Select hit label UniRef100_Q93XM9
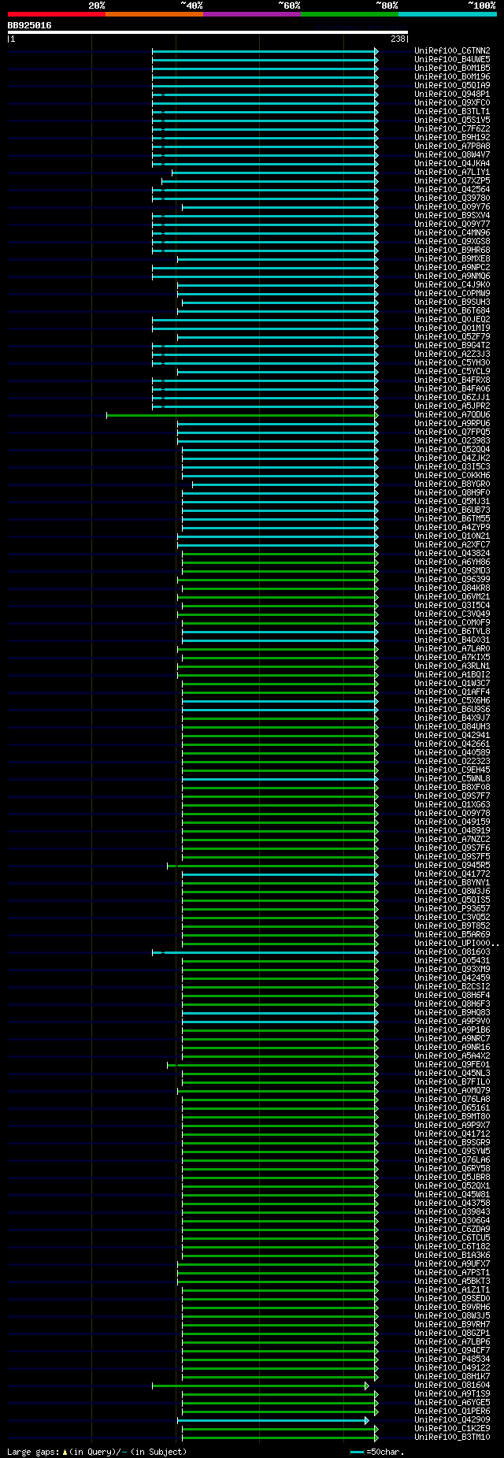This screenshot has width=504, height=1458. [x=452, y=969]
